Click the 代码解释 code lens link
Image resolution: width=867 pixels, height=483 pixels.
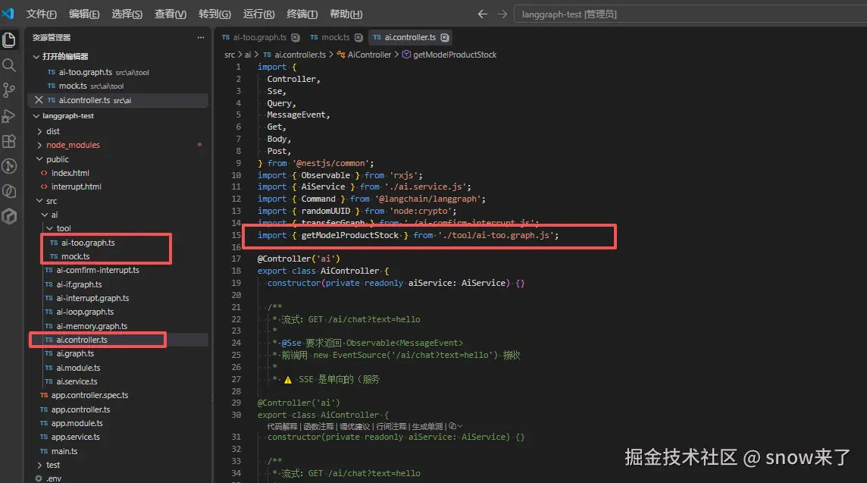(282, 427)
